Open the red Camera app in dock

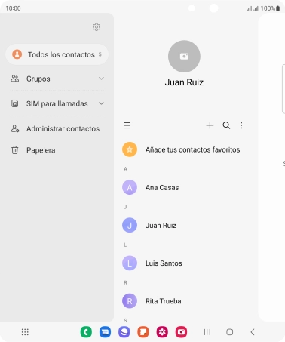pos(181,332)
